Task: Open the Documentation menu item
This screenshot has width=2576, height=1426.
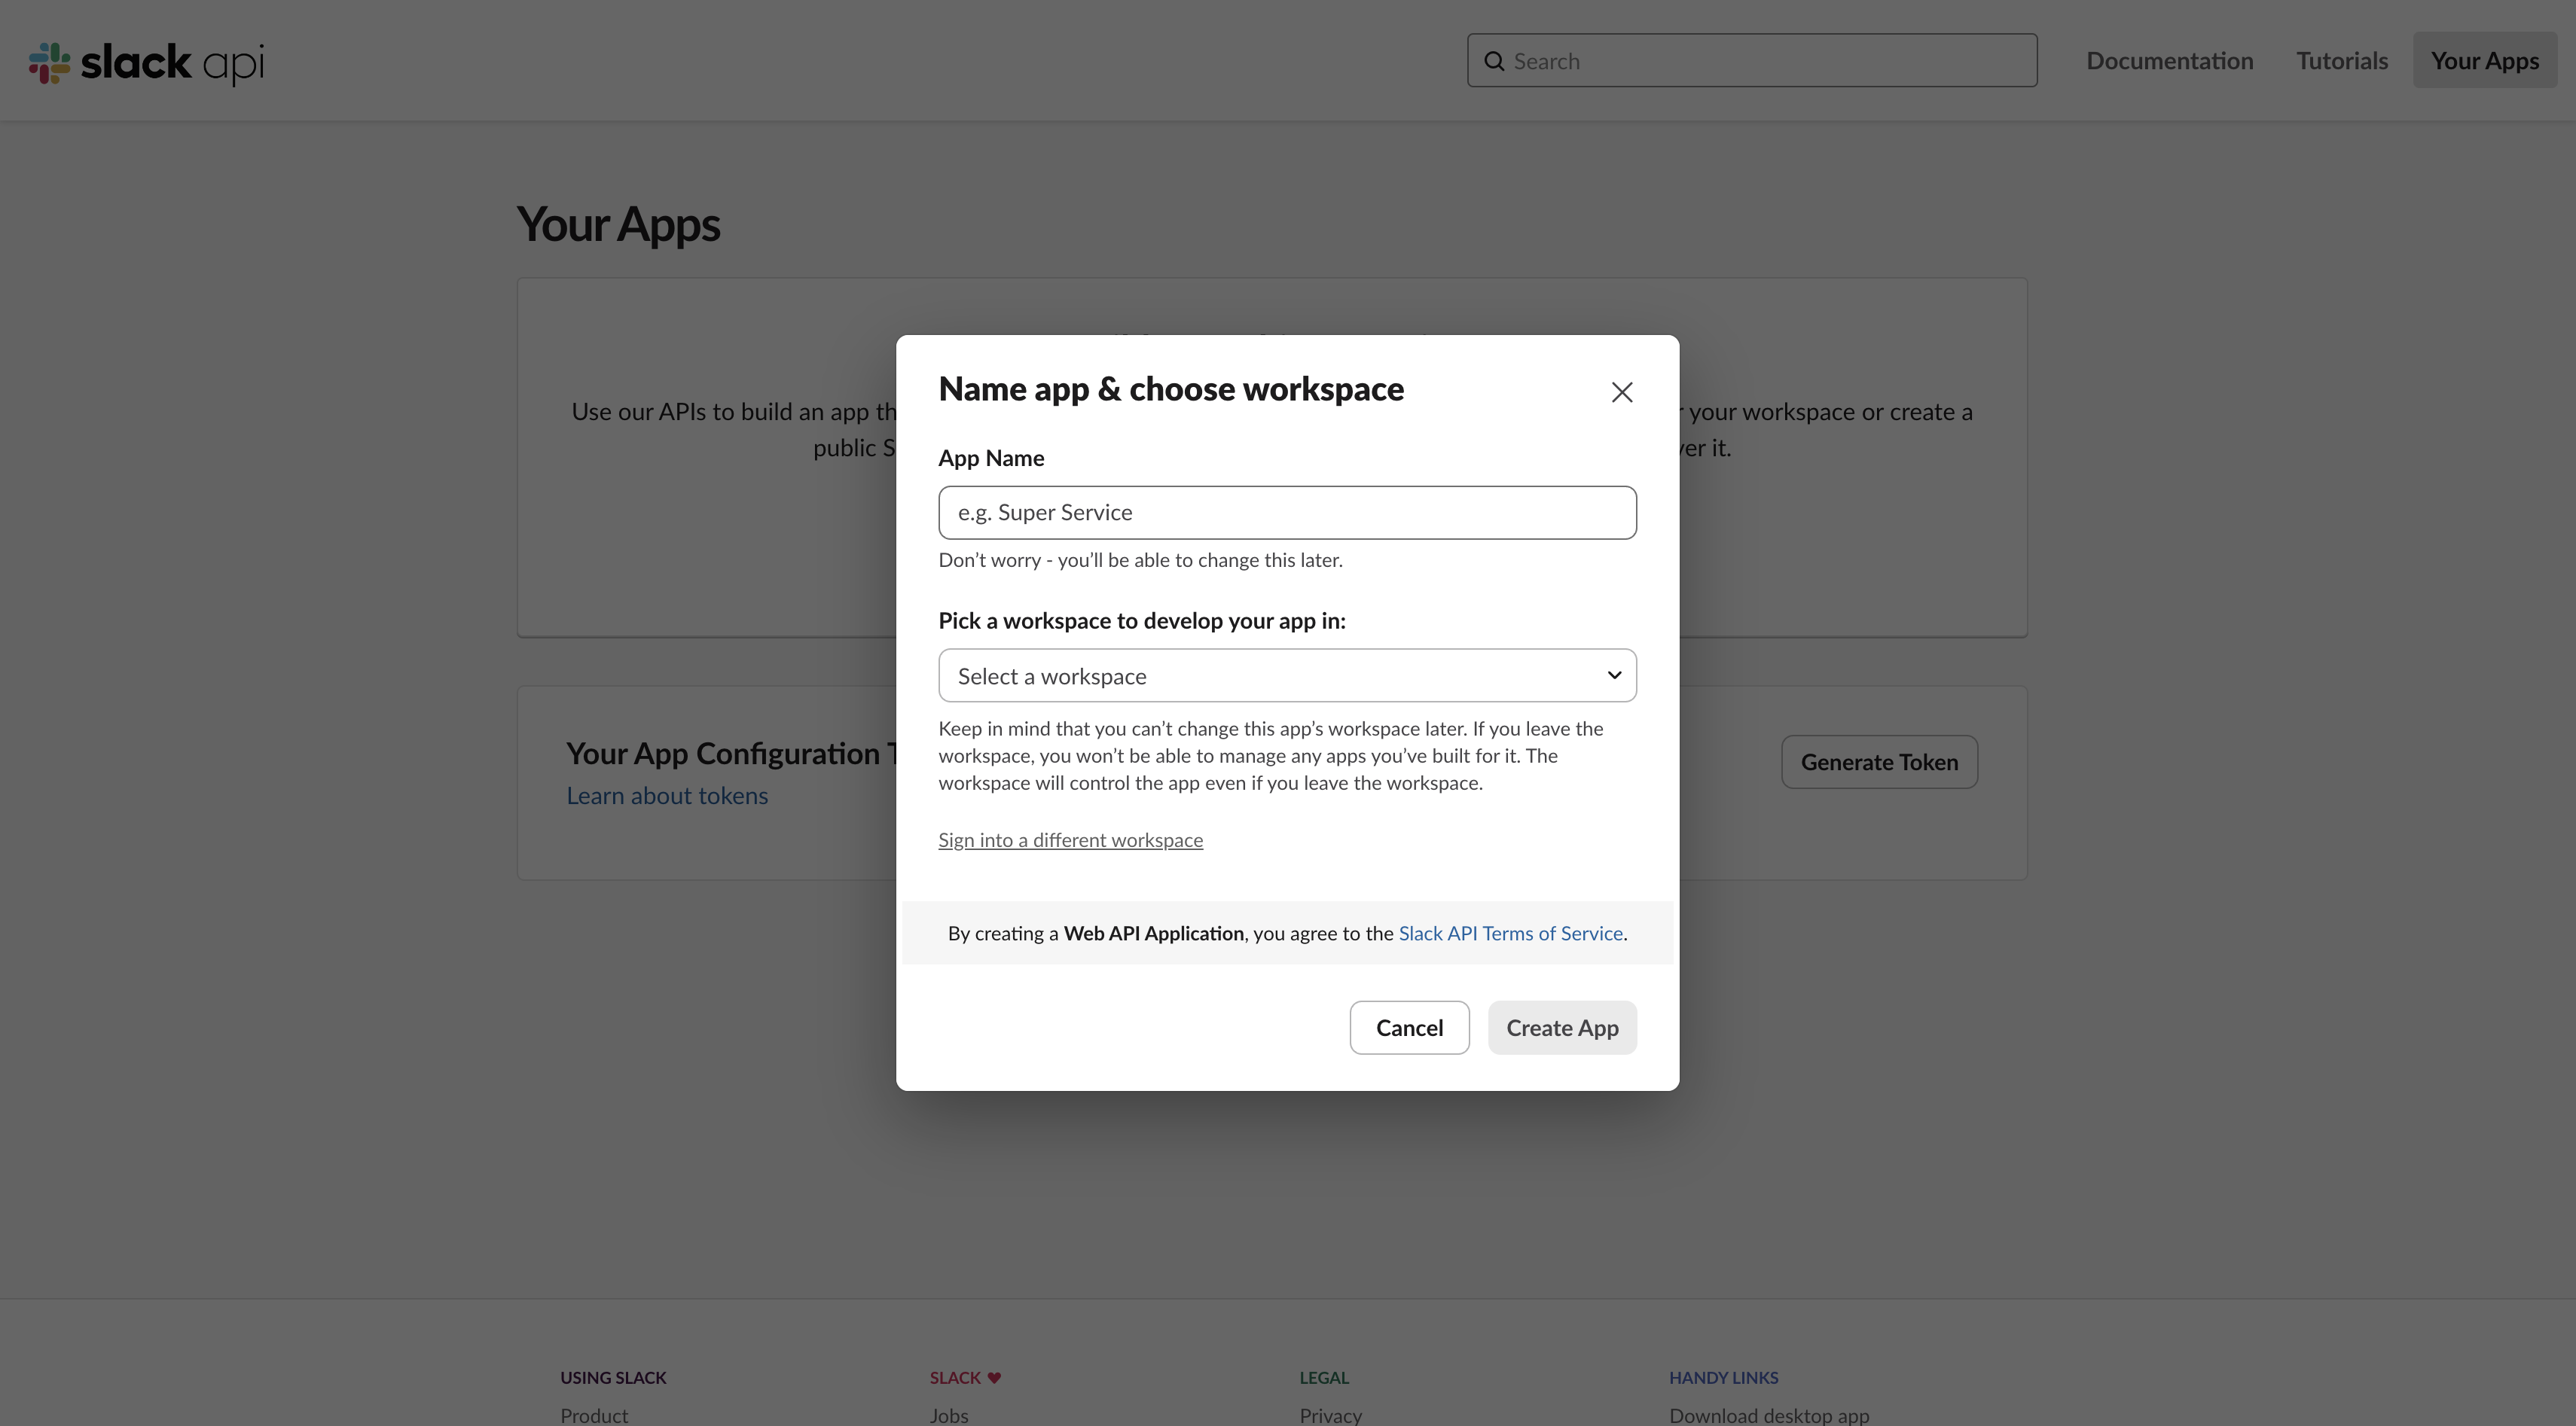Action: [x=2169, y=61]
